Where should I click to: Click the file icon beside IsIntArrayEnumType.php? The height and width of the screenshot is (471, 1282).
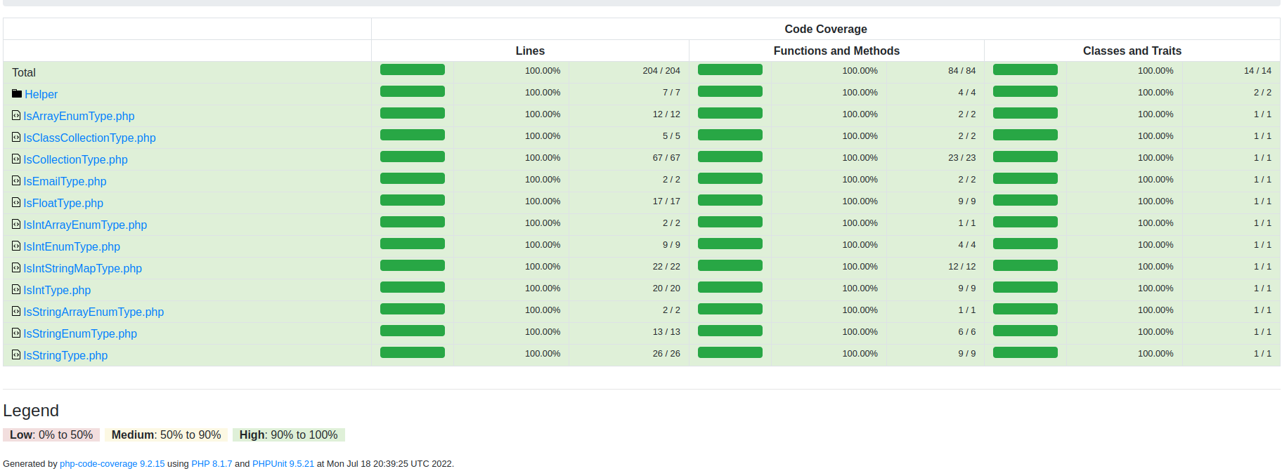(16, 224)
